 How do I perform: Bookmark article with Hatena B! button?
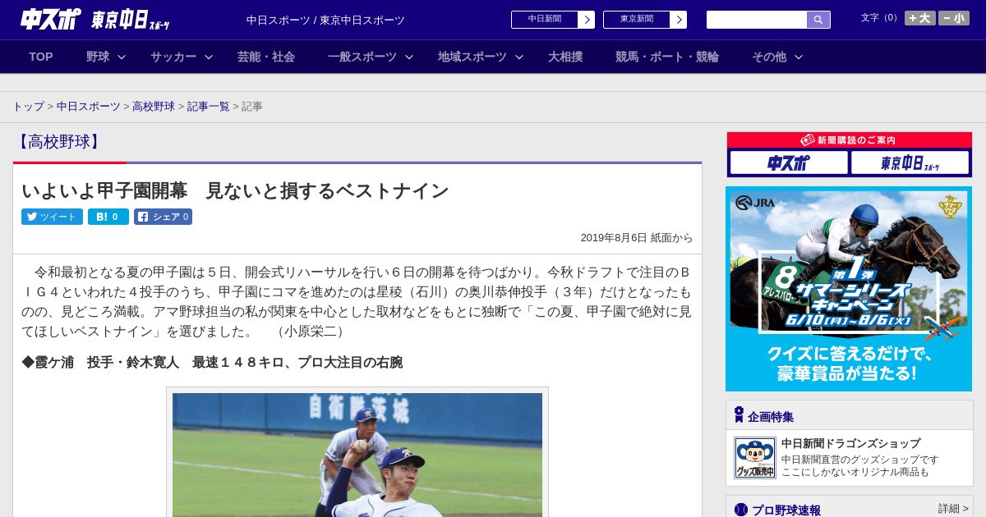[108, 217]
